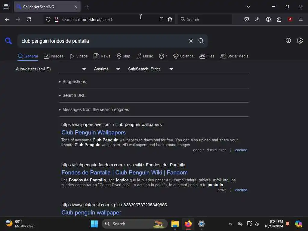Open Firefox tab overview icon

point(6,7)
